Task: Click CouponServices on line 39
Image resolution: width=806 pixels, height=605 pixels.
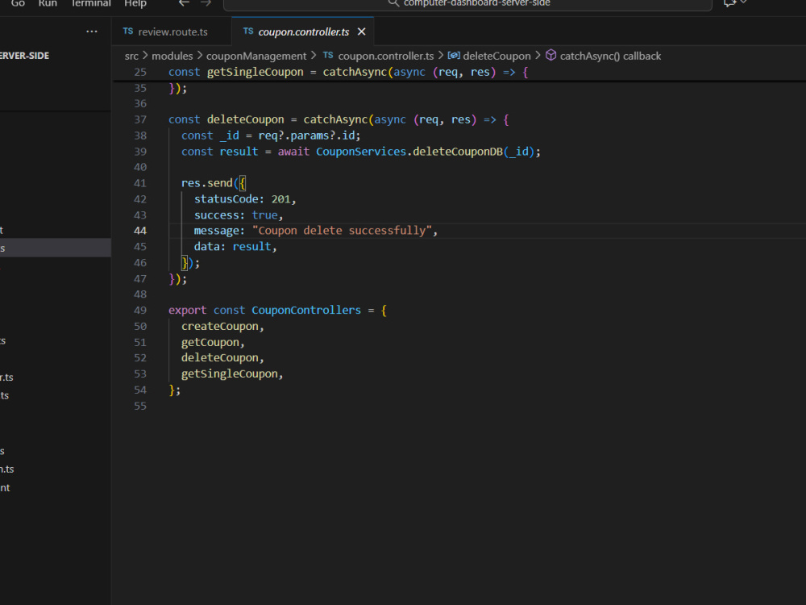Action: click(361, 152)
